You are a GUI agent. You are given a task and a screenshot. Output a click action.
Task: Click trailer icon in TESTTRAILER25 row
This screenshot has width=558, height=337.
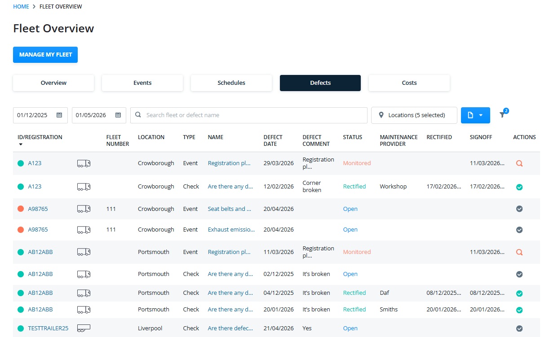pos(84,328)
